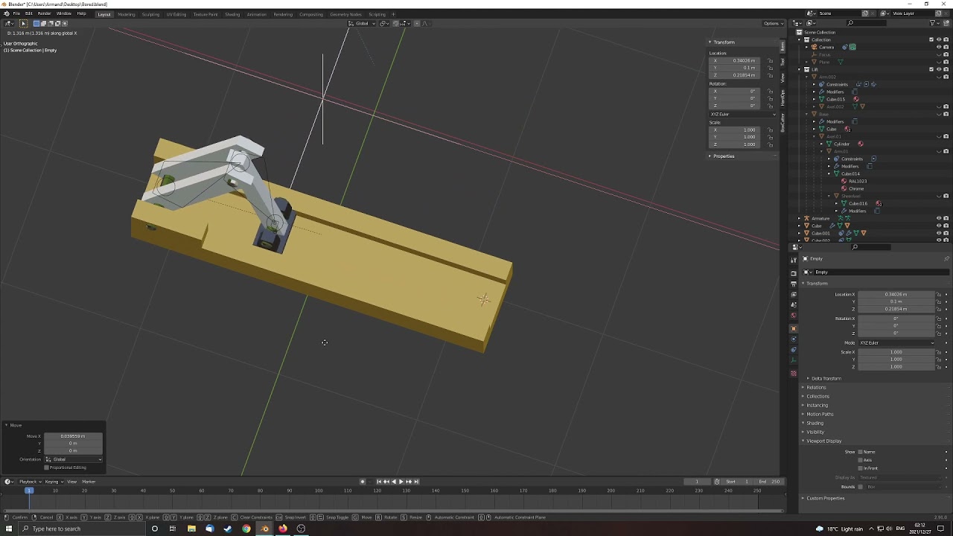Expand the Relations panel
The image size is (953, 536).
coord(815,387)
